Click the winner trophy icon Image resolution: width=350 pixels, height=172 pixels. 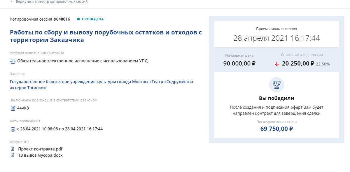tap(276, 85)
